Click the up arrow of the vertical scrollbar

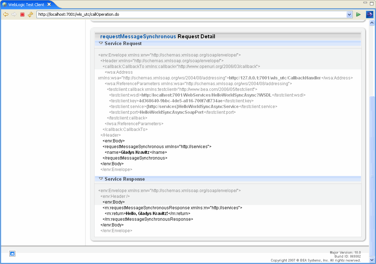click(372, 23)
